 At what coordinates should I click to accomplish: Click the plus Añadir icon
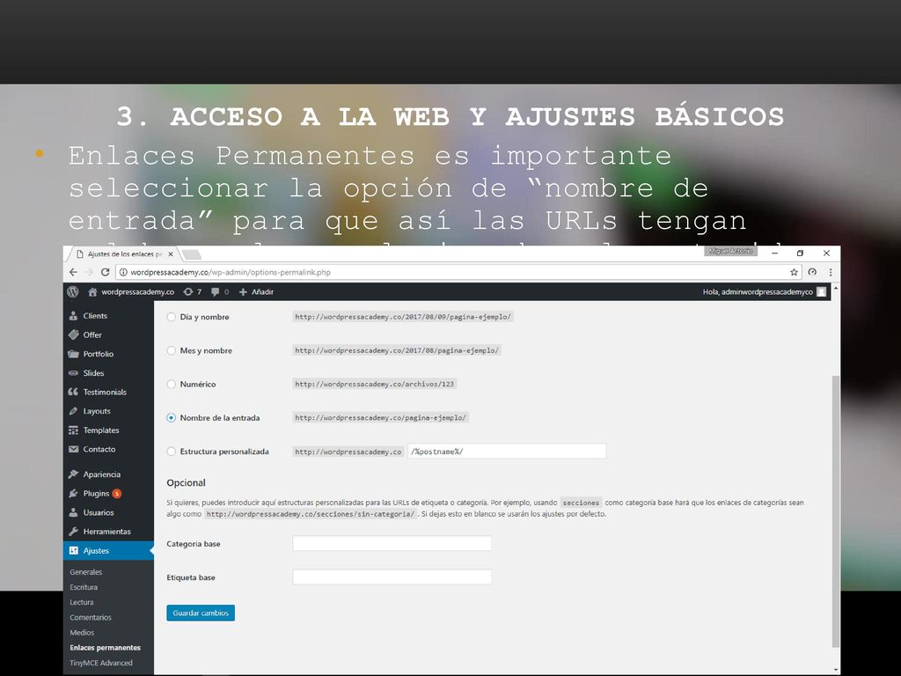tap(243, 292)
